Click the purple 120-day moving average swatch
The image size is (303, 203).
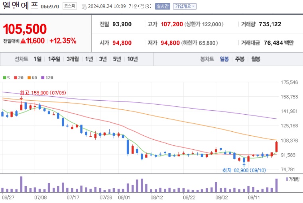coord(43,78)
